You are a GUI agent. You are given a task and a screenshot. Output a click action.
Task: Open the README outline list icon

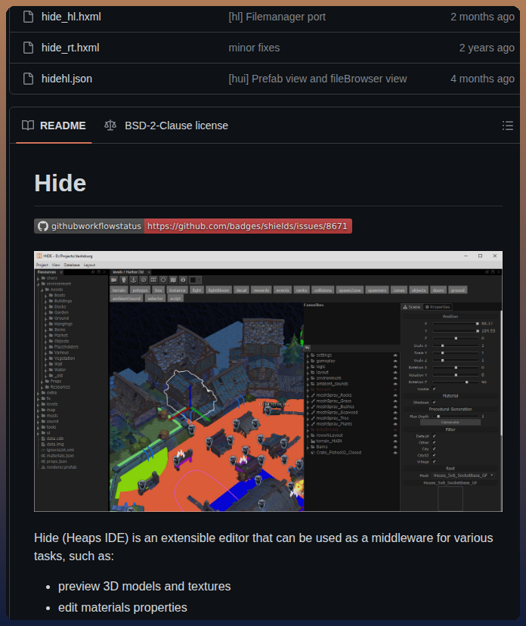click(508, 126)
